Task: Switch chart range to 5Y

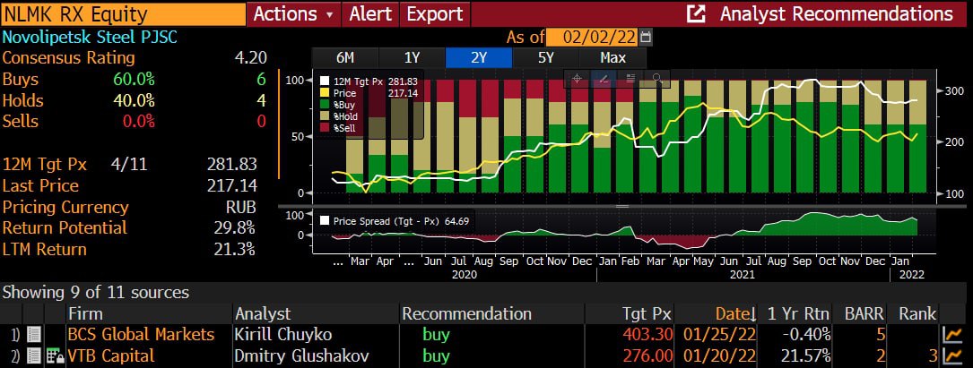Action: (x=546, y=58)
